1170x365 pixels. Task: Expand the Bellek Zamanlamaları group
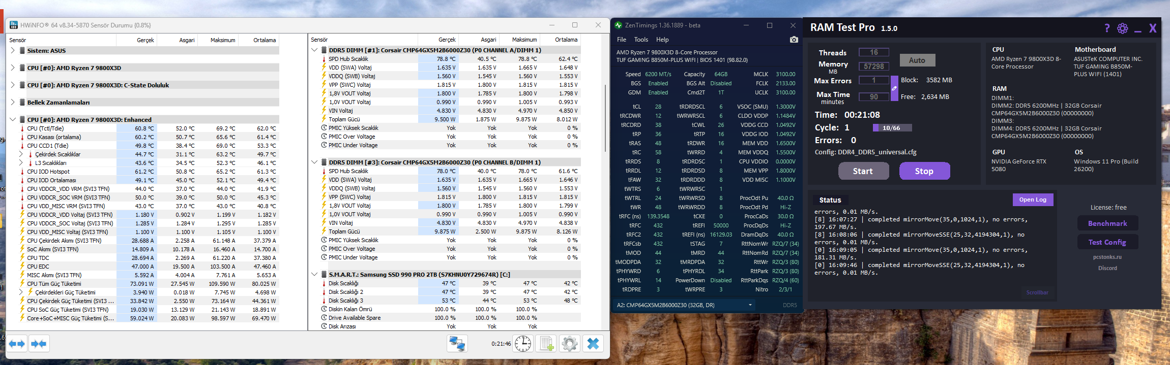pyautogui.click(x=13, y=103)
